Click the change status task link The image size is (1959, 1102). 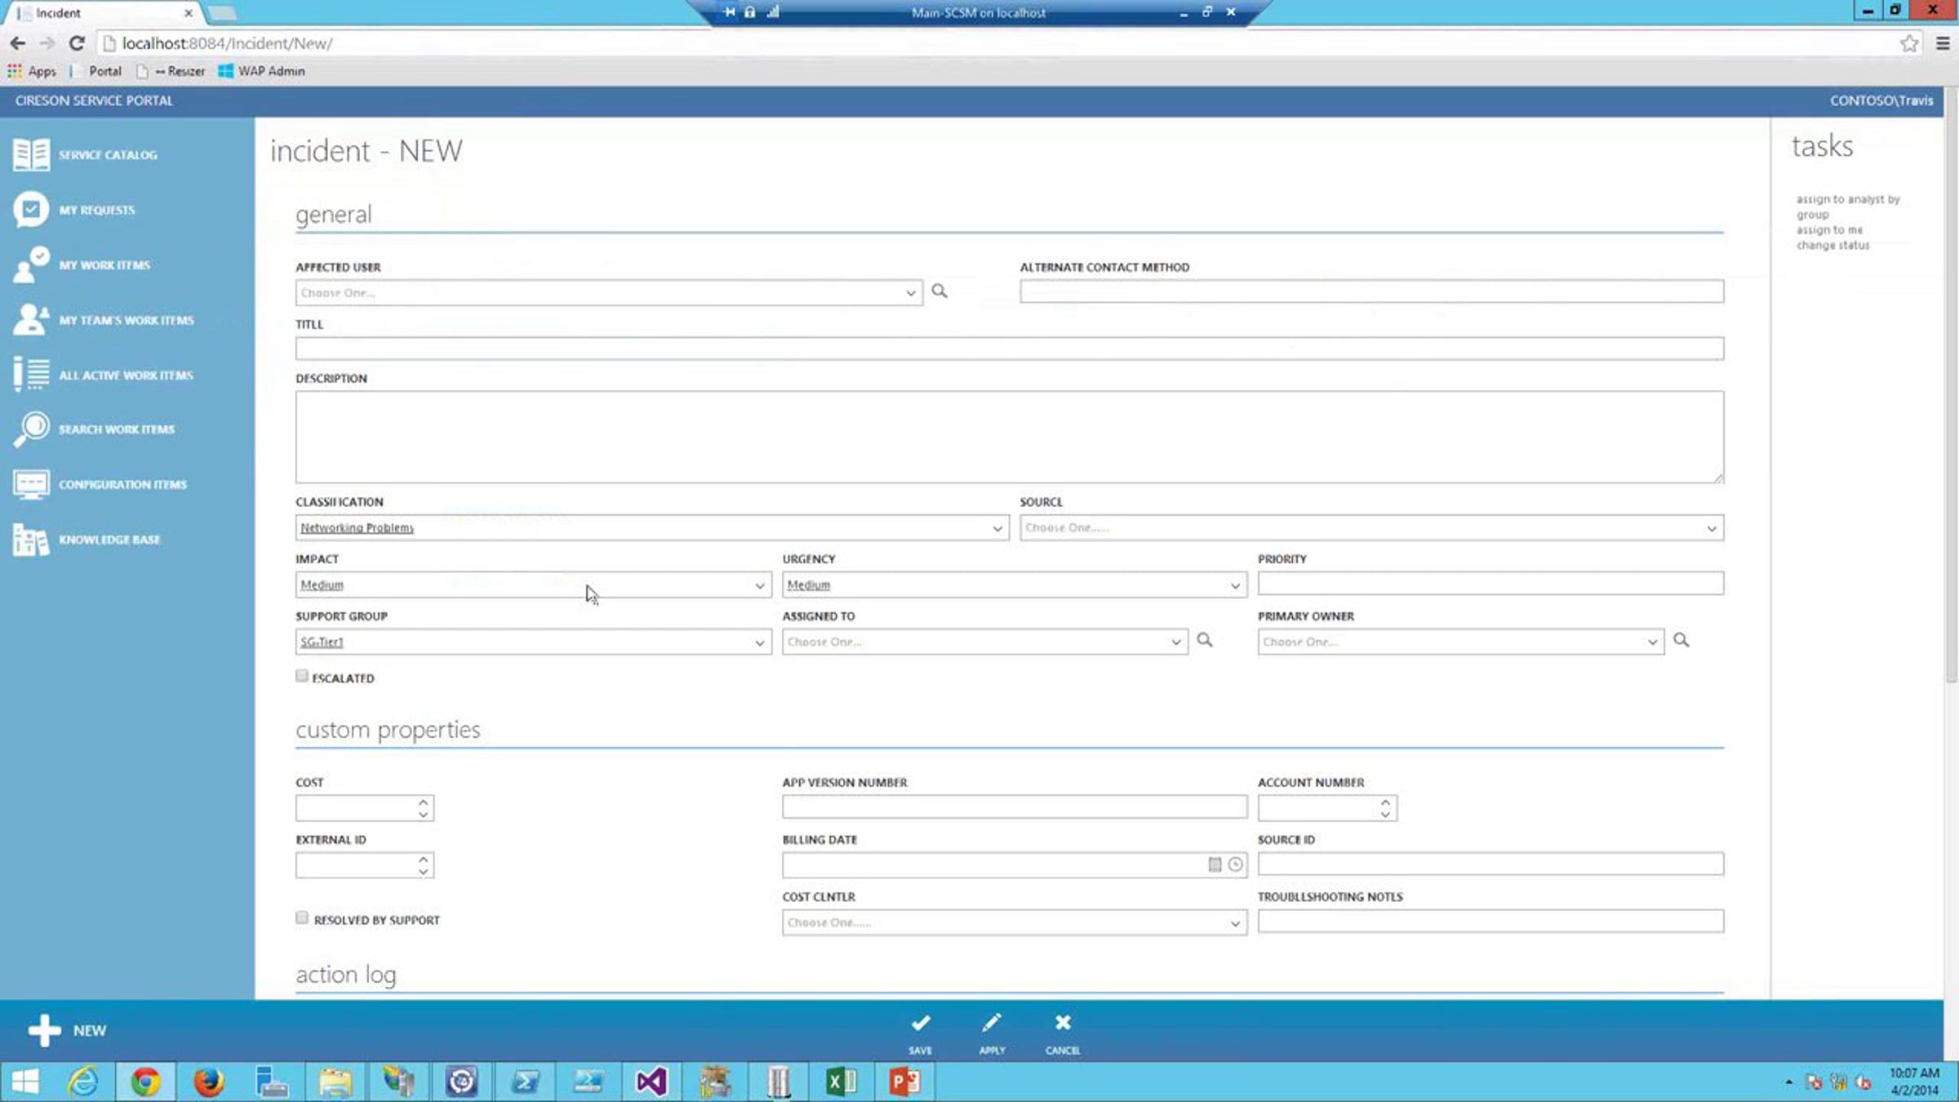(x=1832, y=245)
